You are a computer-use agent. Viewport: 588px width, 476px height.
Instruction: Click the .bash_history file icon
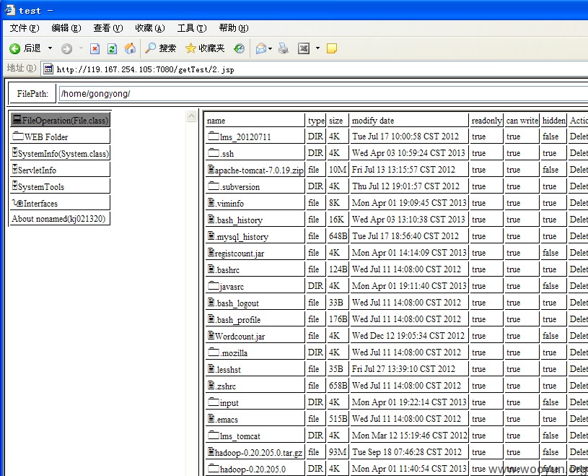tap(211, 219)
